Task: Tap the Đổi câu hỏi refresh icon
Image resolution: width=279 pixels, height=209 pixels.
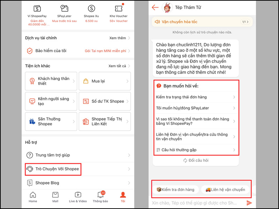Action: click(185, 161)
